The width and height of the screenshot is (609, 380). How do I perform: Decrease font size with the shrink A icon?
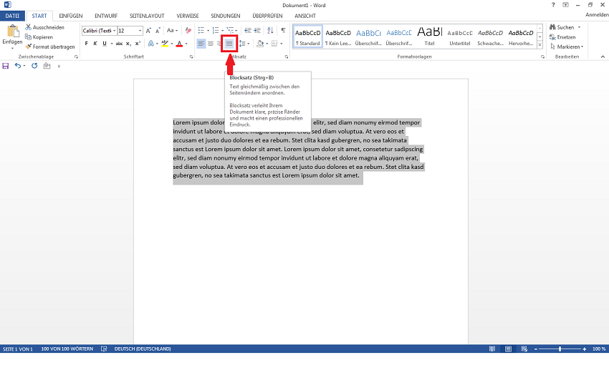158,31
